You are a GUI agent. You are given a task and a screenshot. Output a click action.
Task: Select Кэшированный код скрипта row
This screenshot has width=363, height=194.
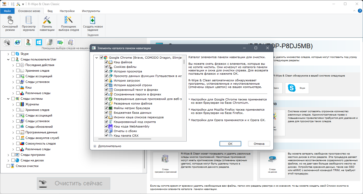coord(135,122)
